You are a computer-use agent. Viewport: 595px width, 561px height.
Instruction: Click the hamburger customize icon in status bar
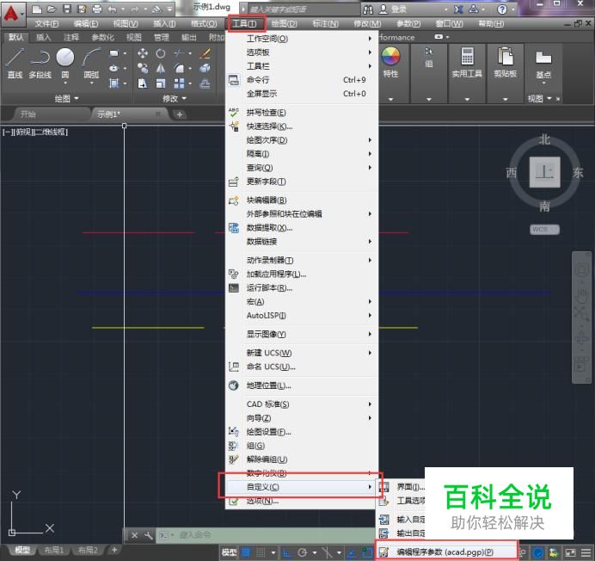tap(586, 552)
